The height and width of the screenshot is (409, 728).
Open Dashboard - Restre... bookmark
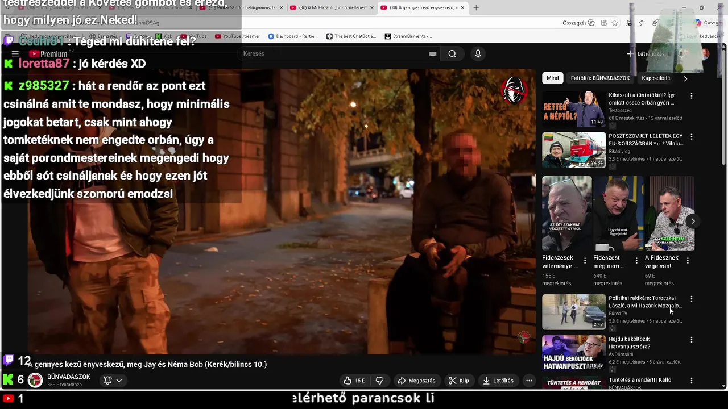coord(293,36)
